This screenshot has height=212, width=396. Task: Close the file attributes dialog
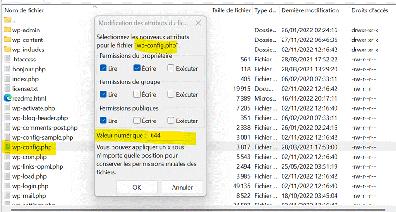pos(198,23)
